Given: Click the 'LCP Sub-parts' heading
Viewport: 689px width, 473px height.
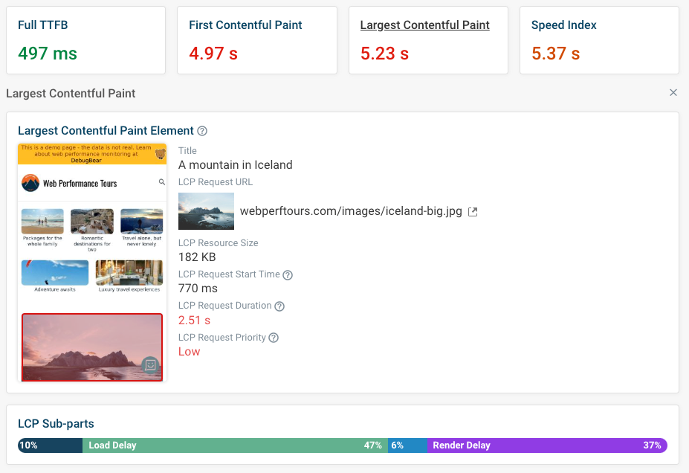Looking at the screenshot, I should pyautogui.click(x=56, y=424).
